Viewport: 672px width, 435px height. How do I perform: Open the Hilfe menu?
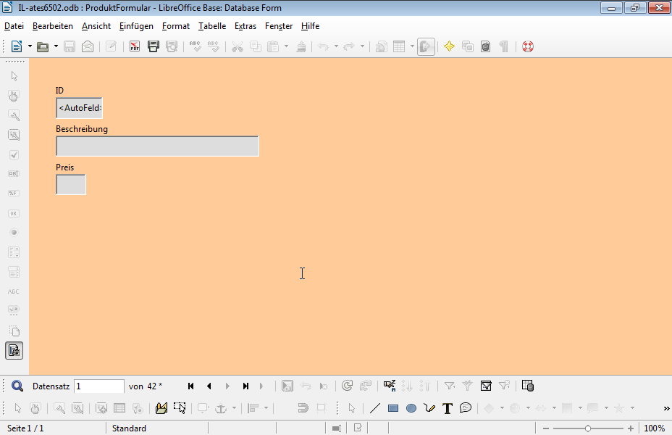tap(310, 26)
